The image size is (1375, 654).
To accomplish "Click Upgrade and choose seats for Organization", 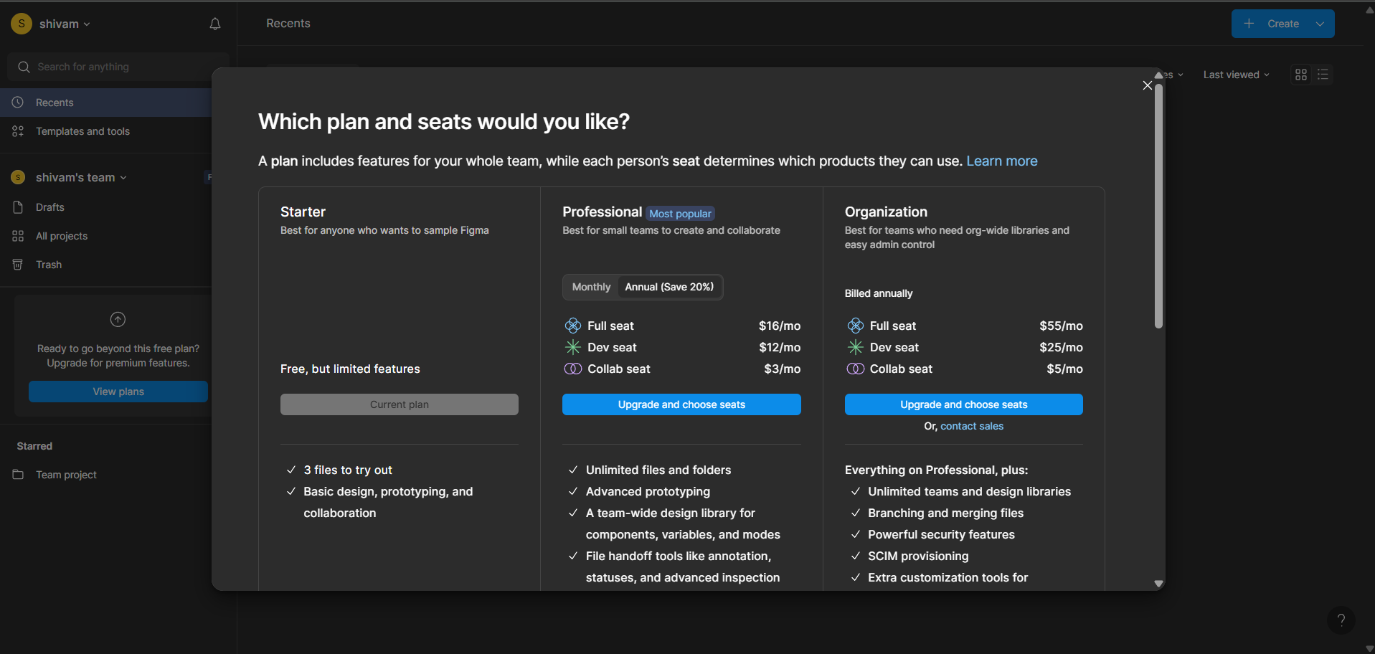I will click(964, 404).
